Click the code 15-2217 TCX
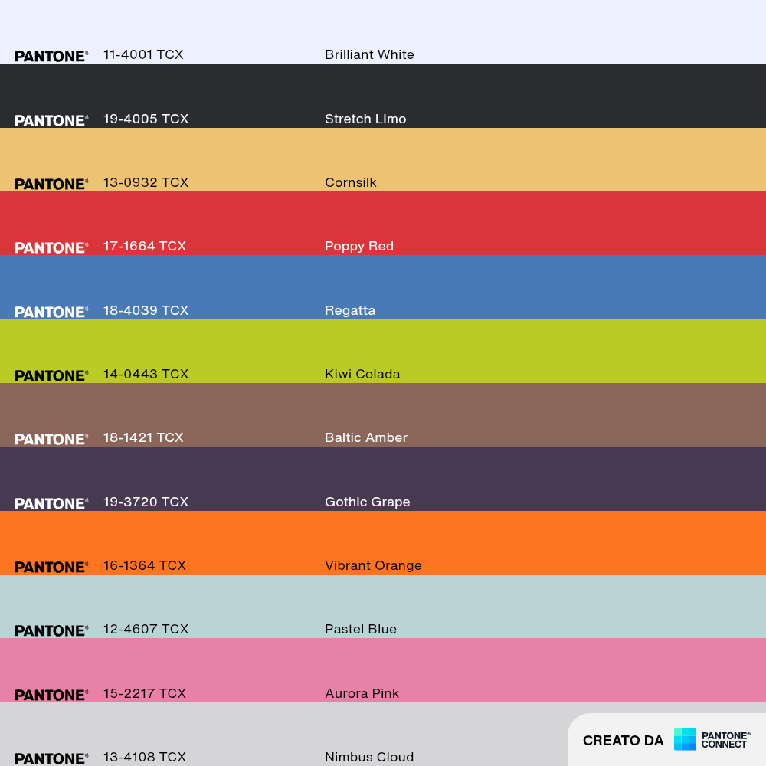This screenshot has width=766, height=766. (145, 694)
